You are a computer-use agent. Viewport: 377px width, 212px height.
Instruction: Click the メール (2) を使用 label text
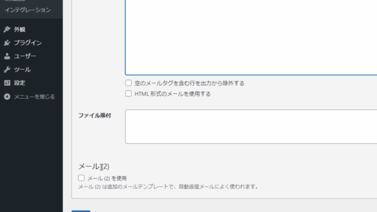107,178
